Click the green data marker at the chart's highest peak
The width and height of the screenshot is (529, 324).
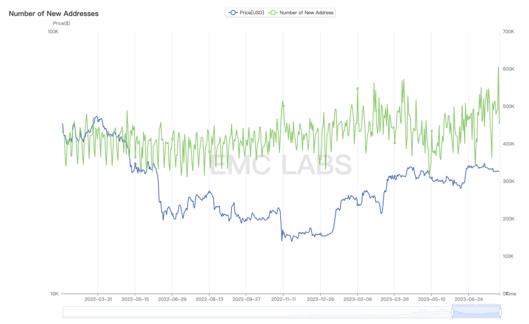[499, 68]
